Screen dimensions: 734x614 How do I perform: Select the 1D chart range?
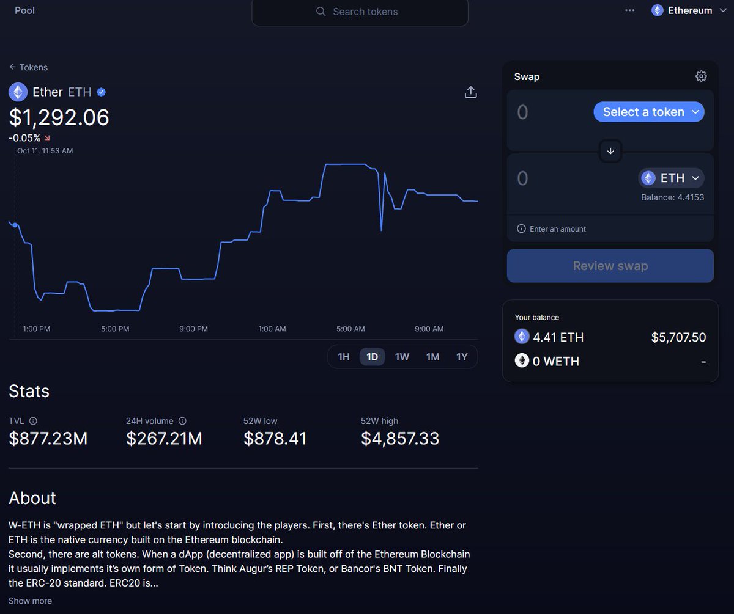coord(373,357)
